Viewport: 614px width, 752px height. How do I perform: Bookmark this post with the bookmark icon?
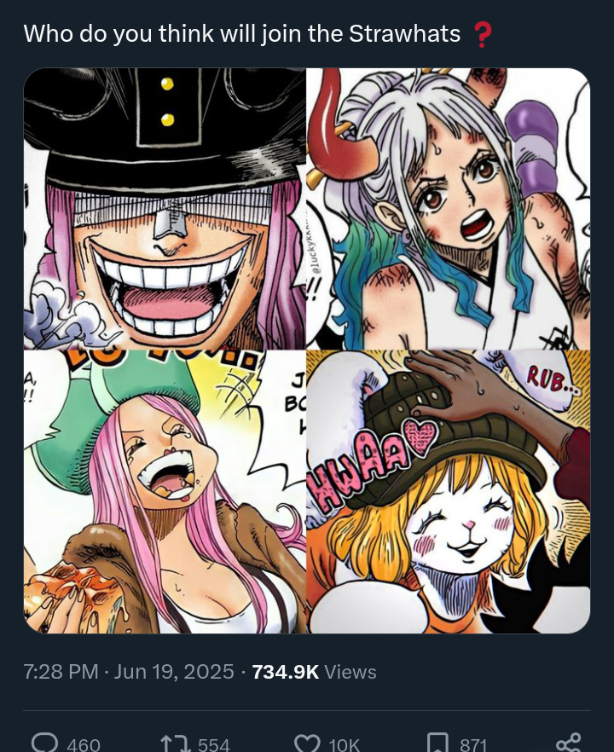pyautogui.click(x=438, y=743)
